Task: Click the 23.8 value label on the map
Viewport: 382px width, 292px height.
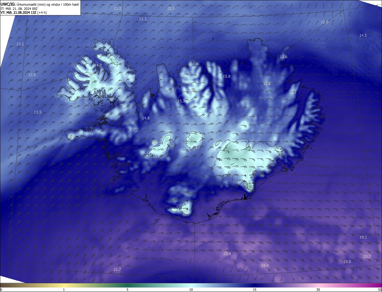Action: click(227, 254)
